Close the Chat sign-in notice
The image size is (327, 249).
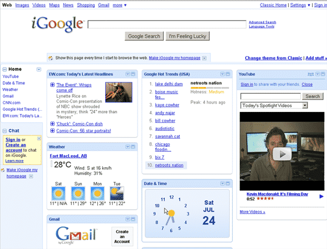pyautogui.click(x=39, y=139)
